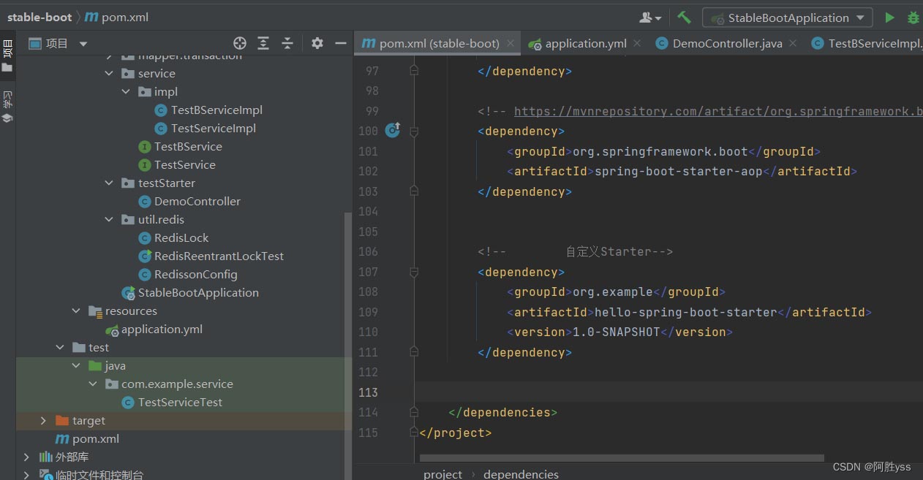
Task: Select RedisReentrantLockTest in the project tree
Action: pyautogui.click(x=218, y=256)
